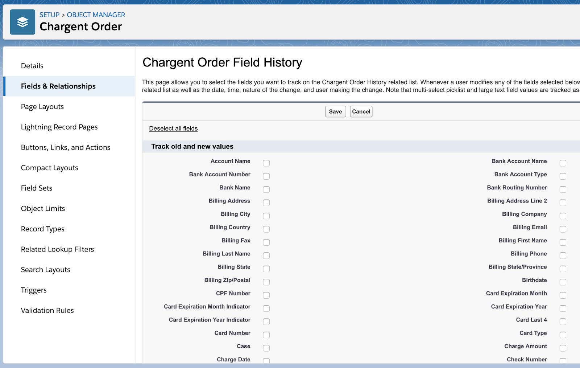Save the field history settings
580x368 pixels.
pos(335,111)
